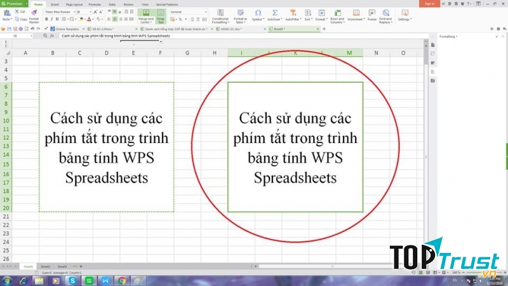Open Find and Replace
508x286 pixels.
pyautogui.click(x=385, y=17)
